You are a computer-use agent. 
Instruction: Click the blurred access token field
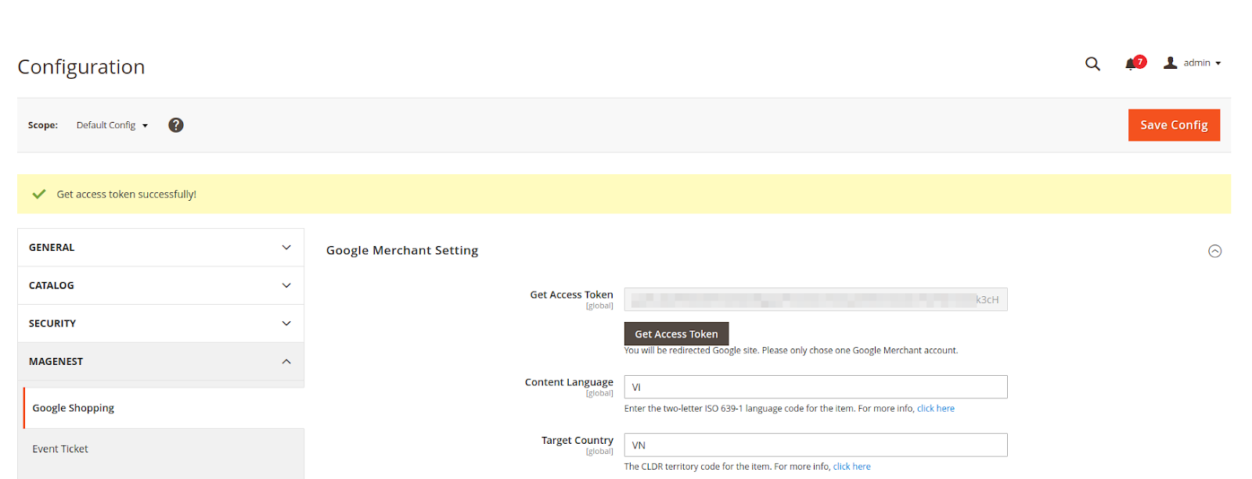(815, 299)
